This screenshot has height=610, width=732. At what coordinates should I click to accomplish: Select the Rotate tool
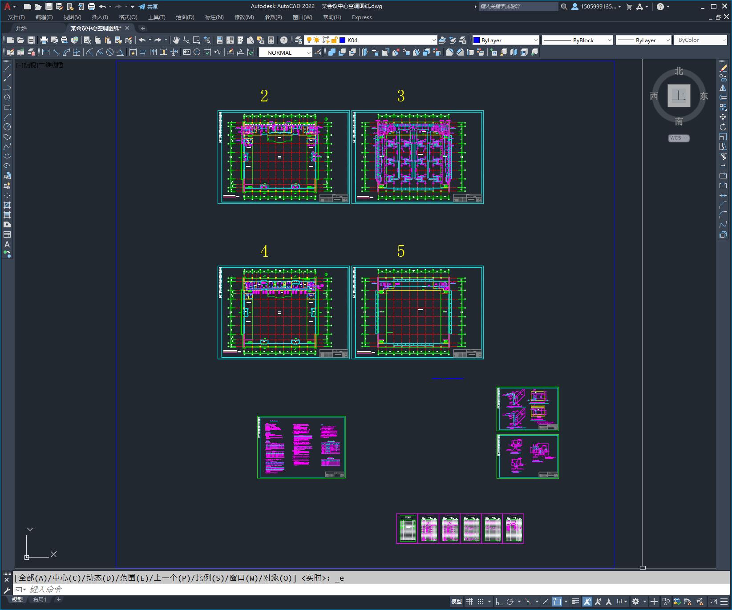click(723, 127)
